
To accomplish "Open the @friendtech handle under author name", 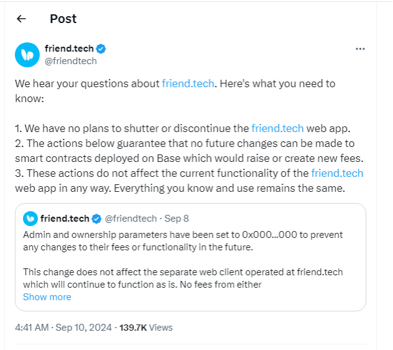I will coord(70,61).
